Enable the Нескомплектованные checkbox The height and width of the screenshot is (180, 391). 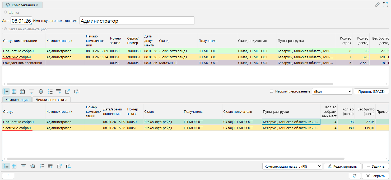[272, 91]
